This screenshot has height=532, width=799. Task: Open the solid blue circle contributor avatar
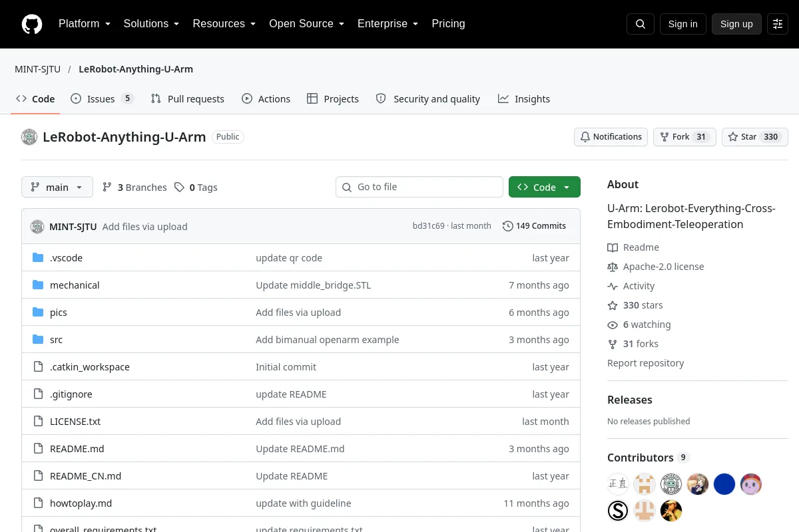click(x=724, y=484)
